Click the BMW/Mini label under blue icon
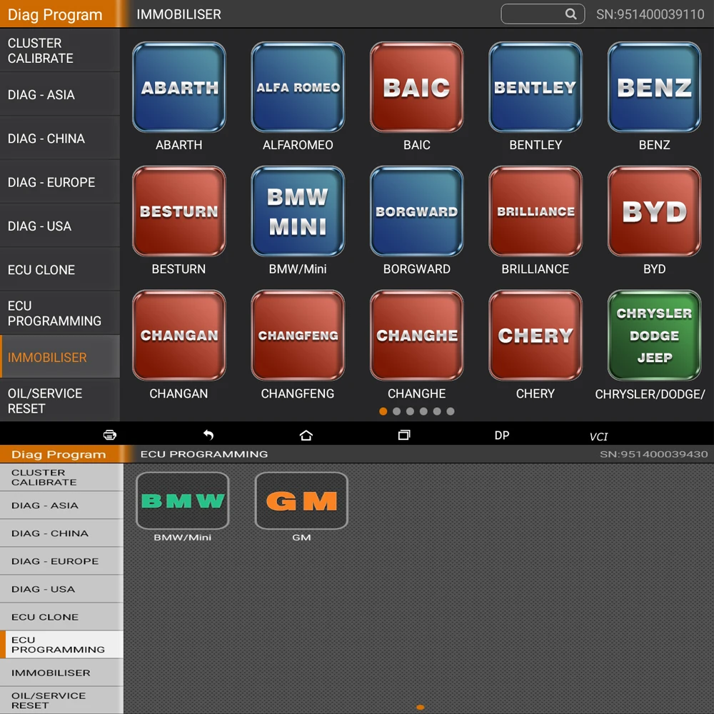714x714 pixels. pos(298,269)
